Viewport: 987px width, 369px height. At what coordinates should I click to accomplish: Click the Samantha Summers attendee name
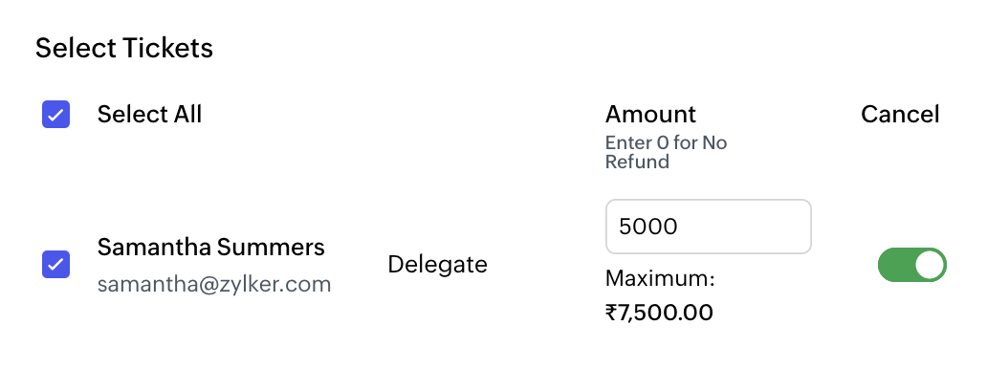[x=210, y=248]
